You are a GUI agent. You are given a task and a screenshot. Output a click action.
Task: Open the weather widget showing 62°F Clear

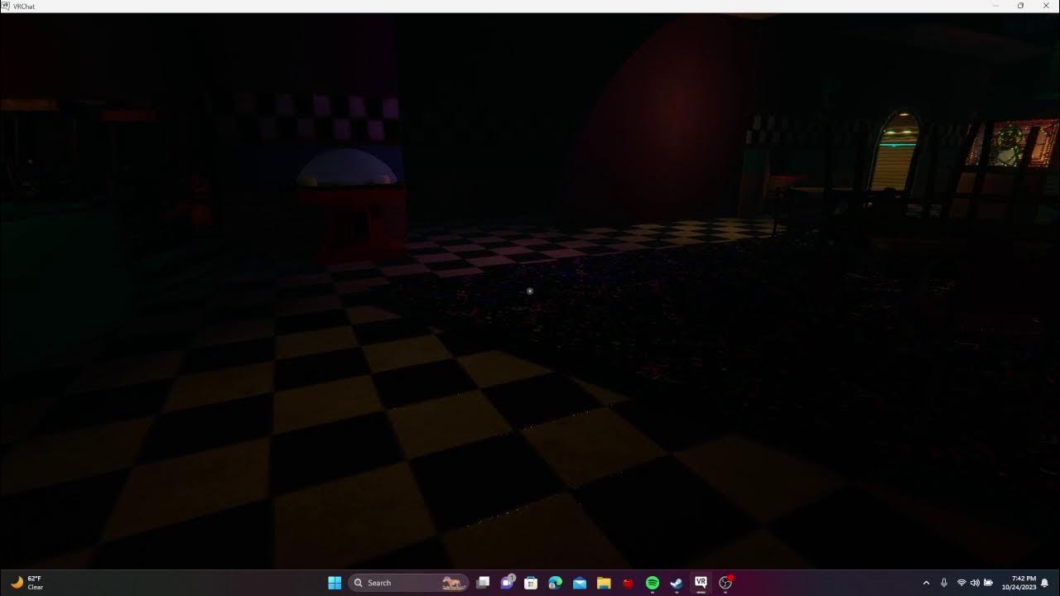tap(26, 583)
